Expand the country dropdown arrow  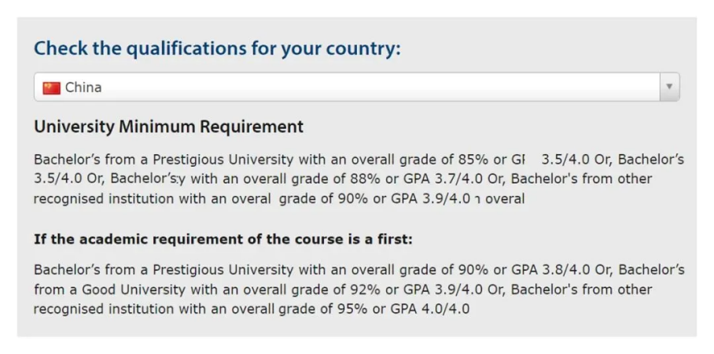tap(669, 87)
